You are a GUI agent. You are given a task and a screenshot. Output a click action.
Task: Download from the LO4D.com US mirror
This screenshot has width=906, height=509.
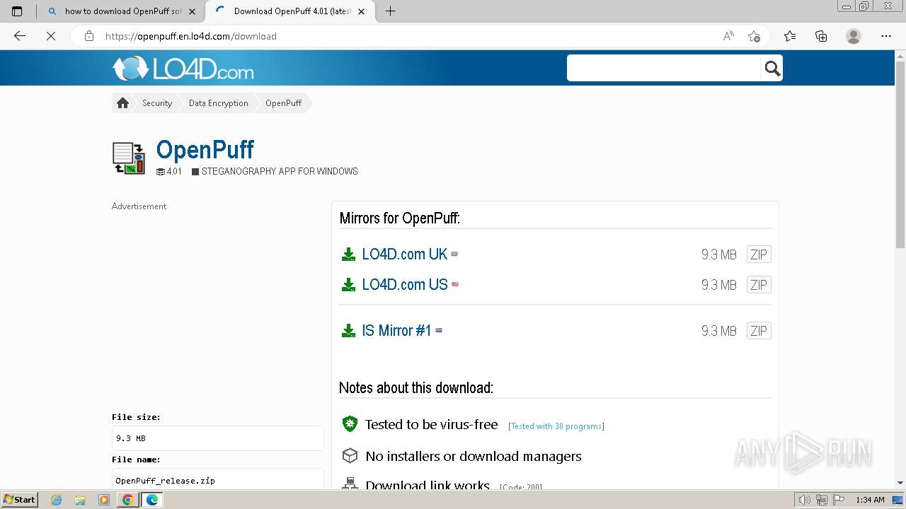point(405,285)
